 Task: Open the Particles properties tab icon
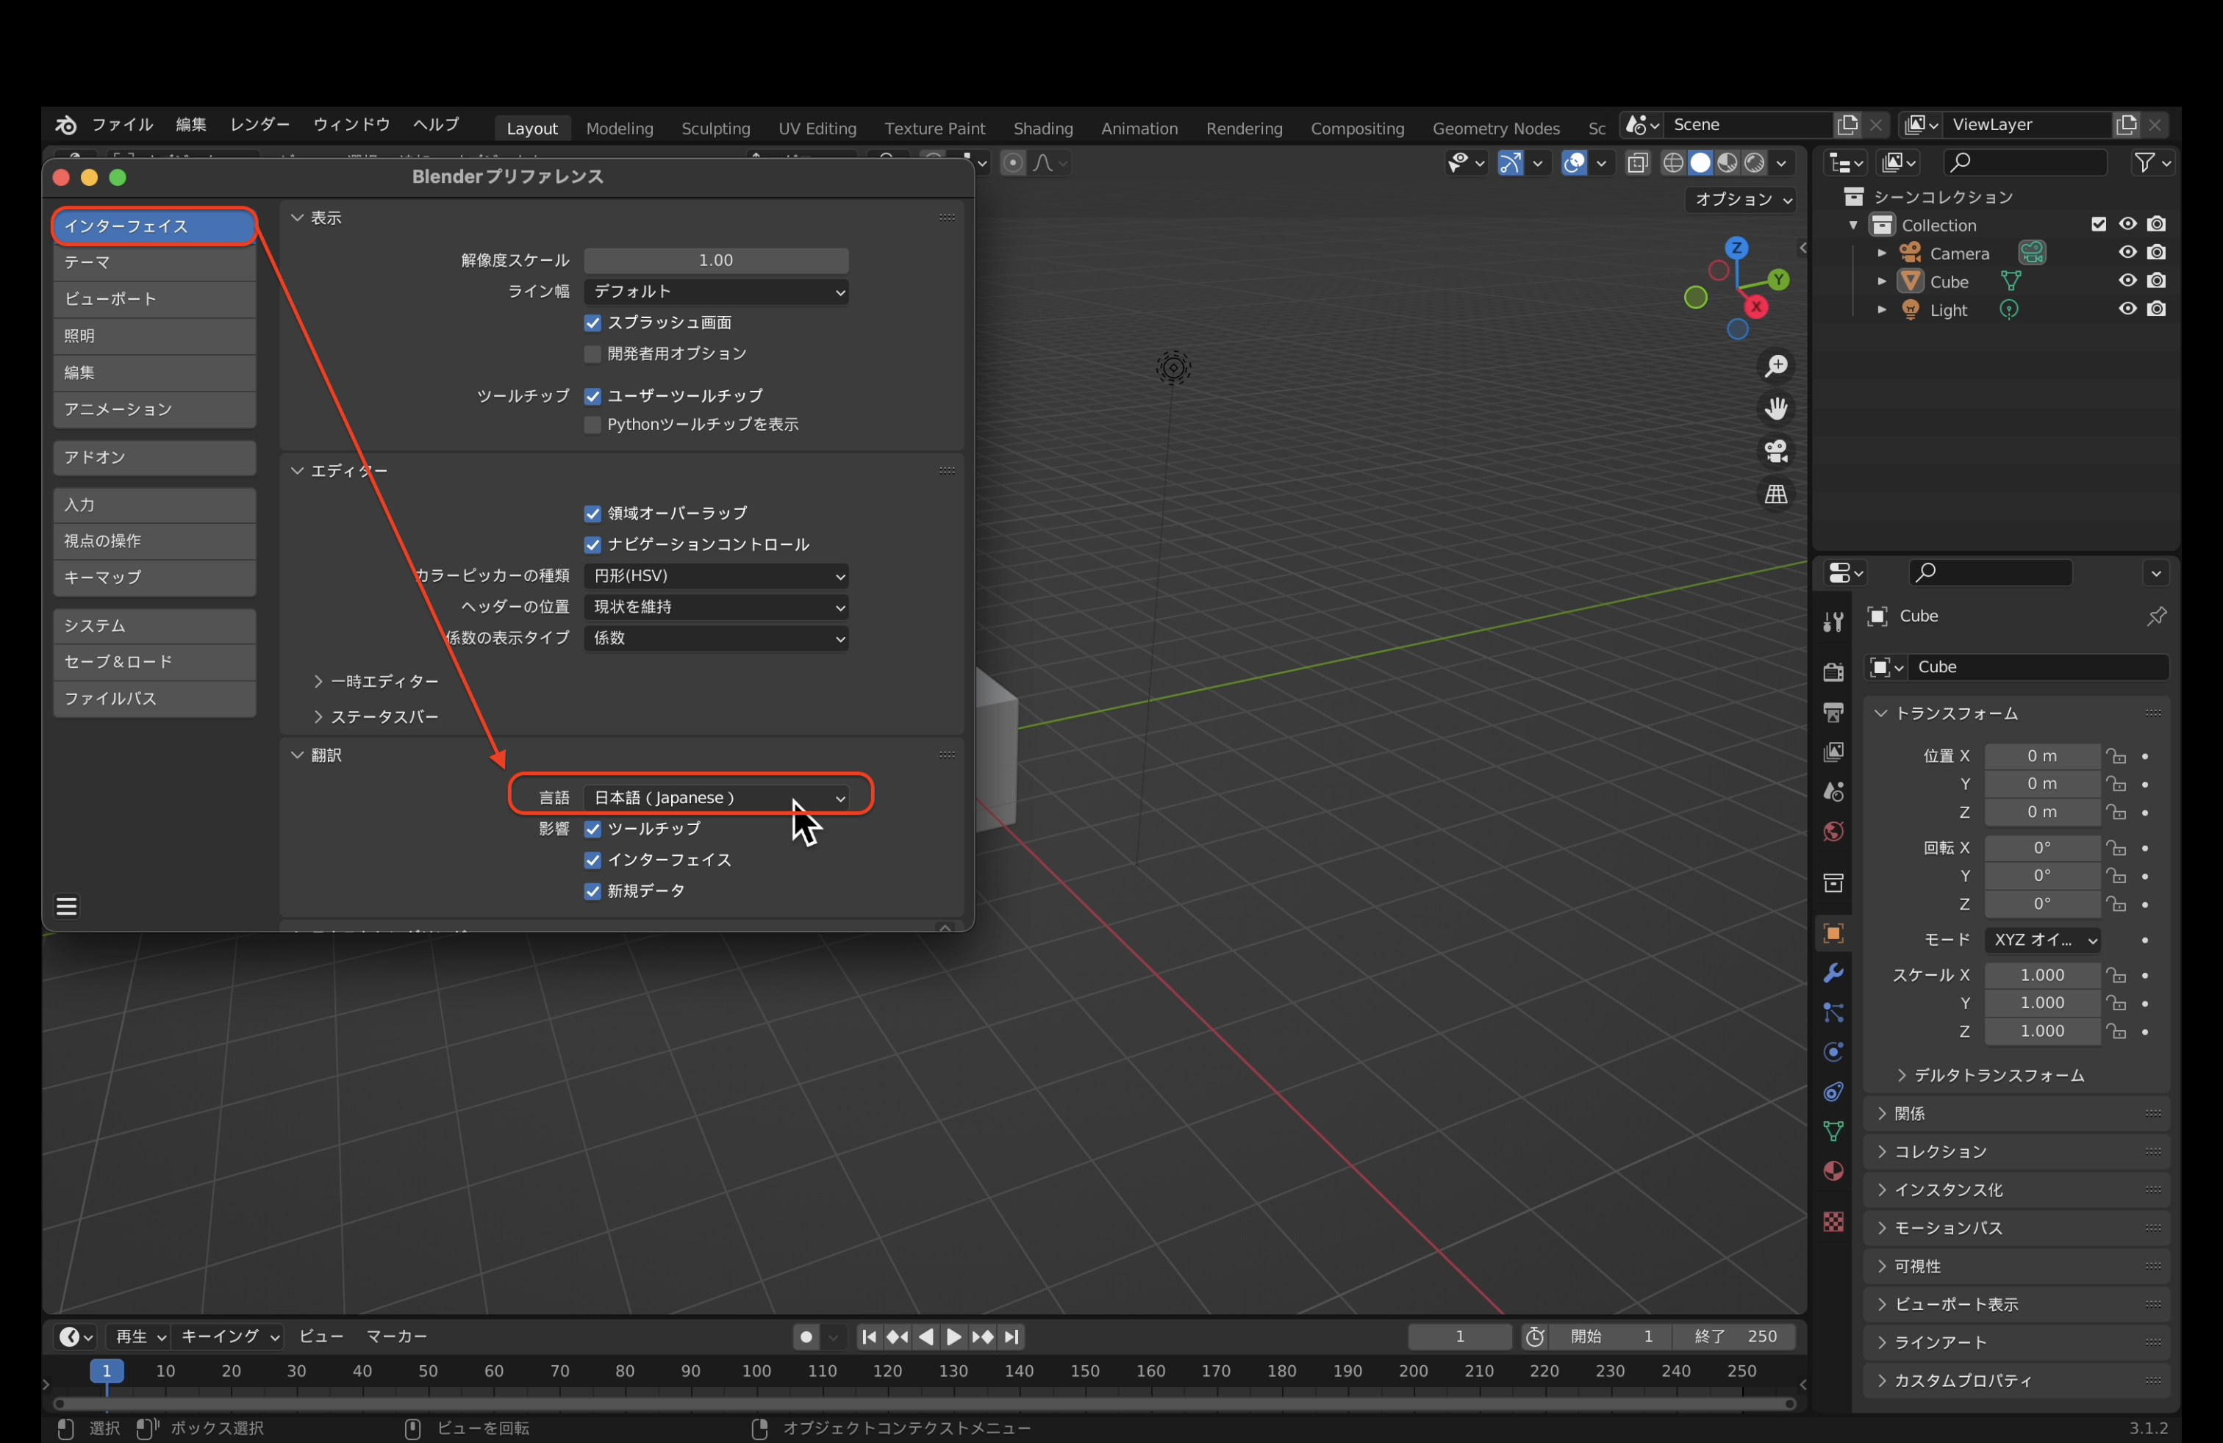pyautogui.click(x=1833, y=1012)
